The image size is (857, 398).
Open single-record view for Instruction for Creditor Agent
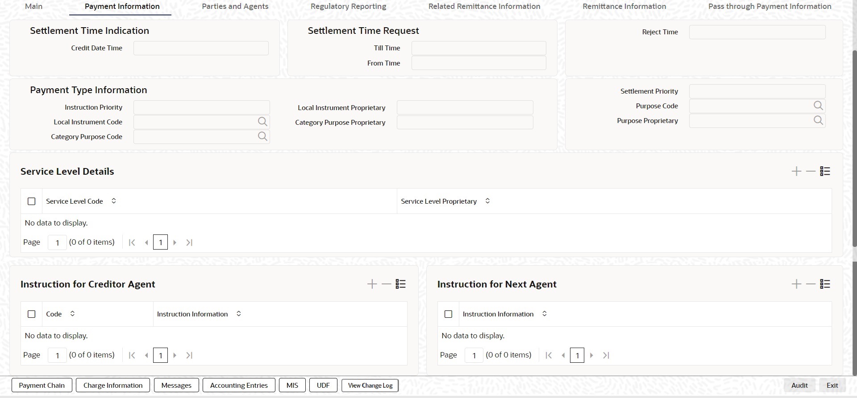coord(400,284)
